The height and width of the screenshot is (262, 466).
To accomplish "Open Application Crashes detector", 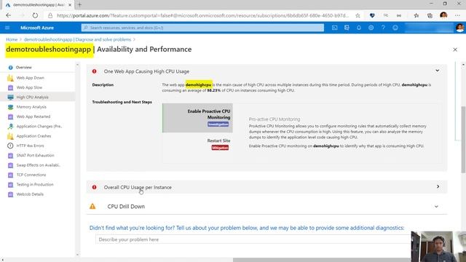I will 33,136.
